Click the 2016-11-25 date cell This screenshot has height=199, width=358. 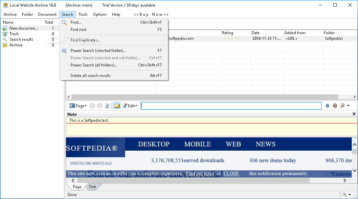point(266,38)
